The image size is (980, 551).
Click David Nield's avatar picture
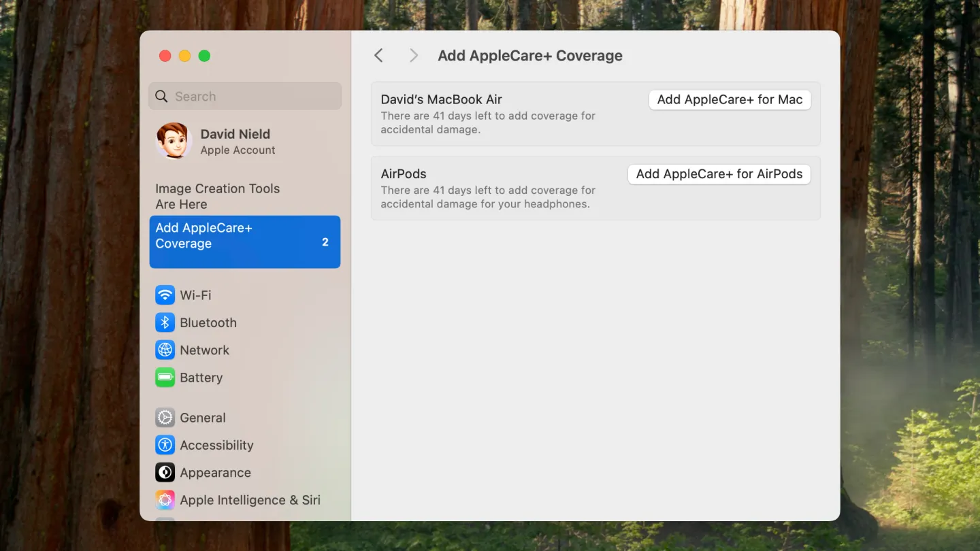pyautogui.click(x=174, y=141)
